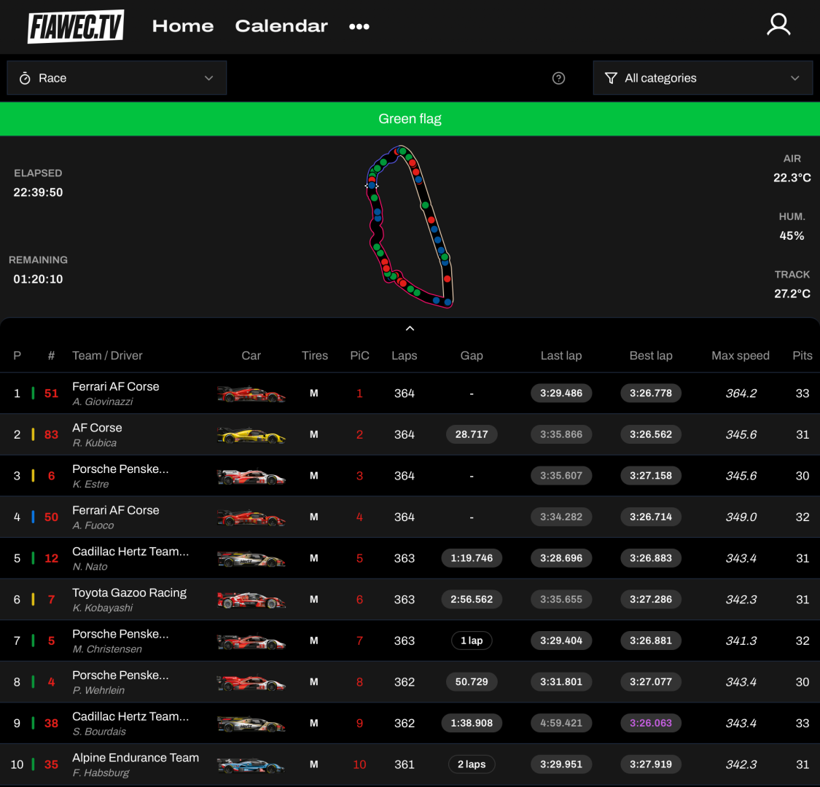Click the humidity value 45%

click(x=792, y=236)
